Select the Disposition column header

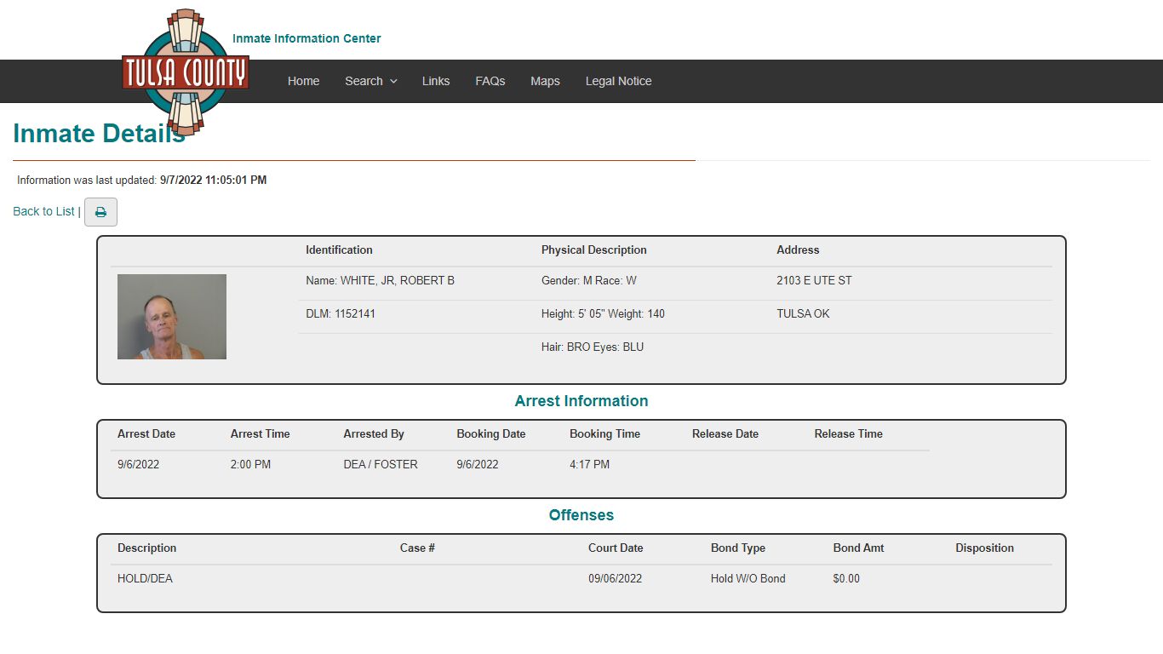(x=984, y=548)
